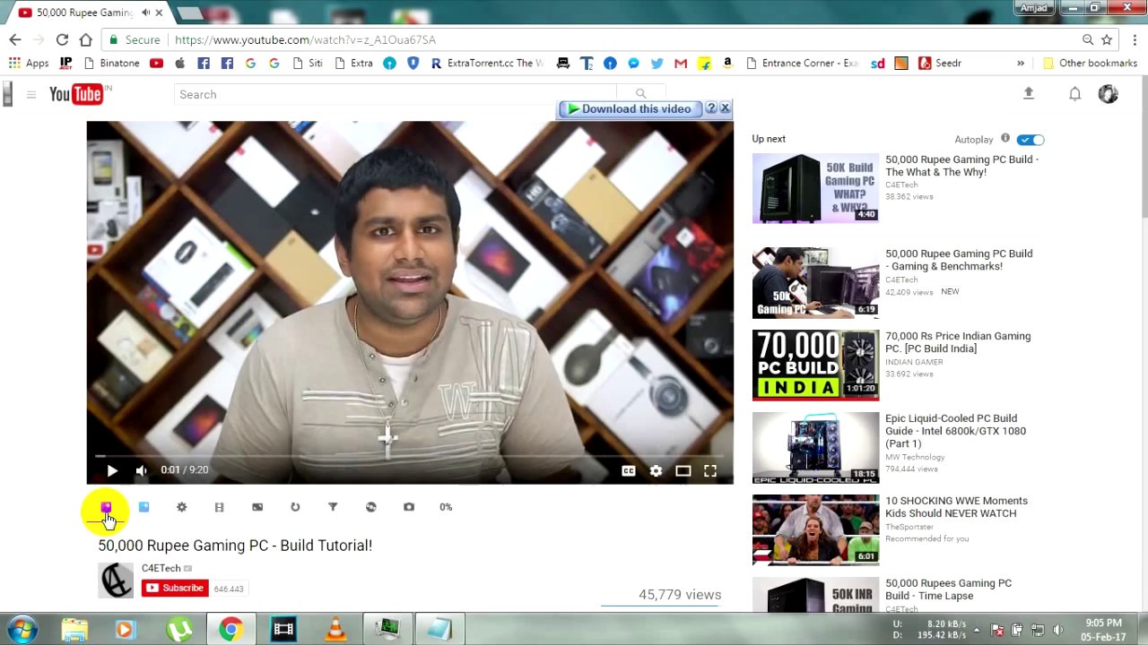Enter full screen mode
The image size is (1148, 645).
click(x=710, y=470)
